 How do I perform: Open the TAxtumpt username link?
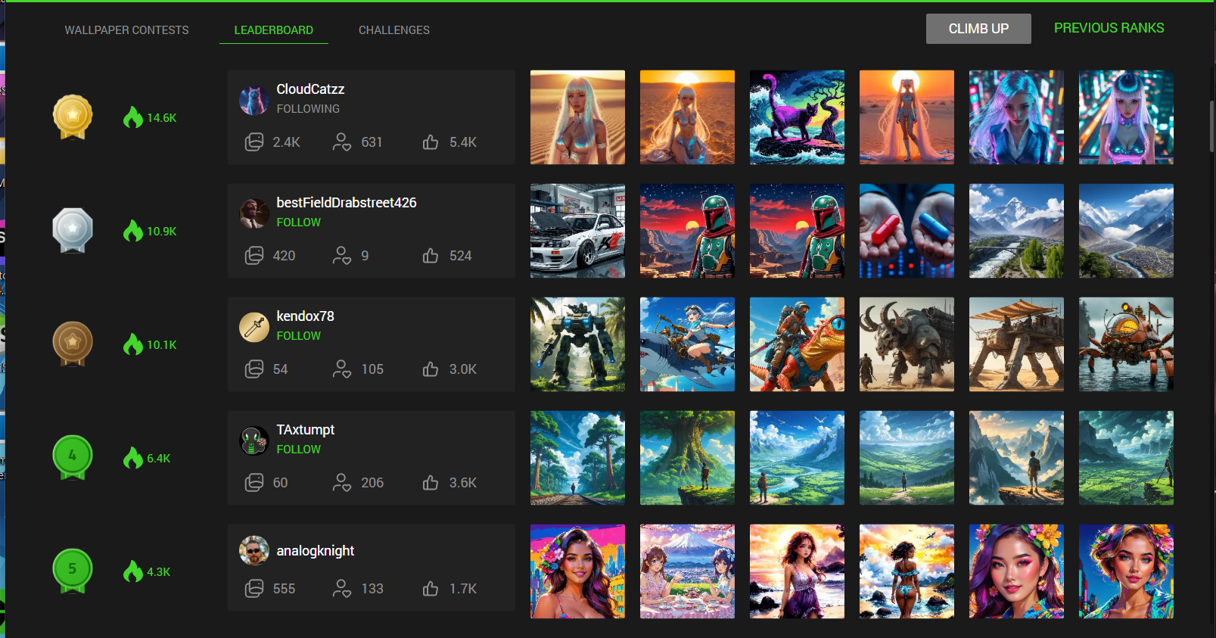click(305, 430)
